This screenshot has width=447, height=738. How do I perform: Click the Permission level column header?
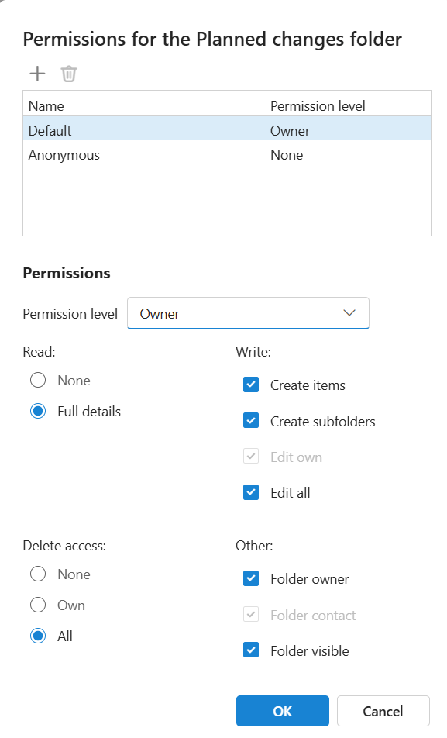tap(318, 105)
